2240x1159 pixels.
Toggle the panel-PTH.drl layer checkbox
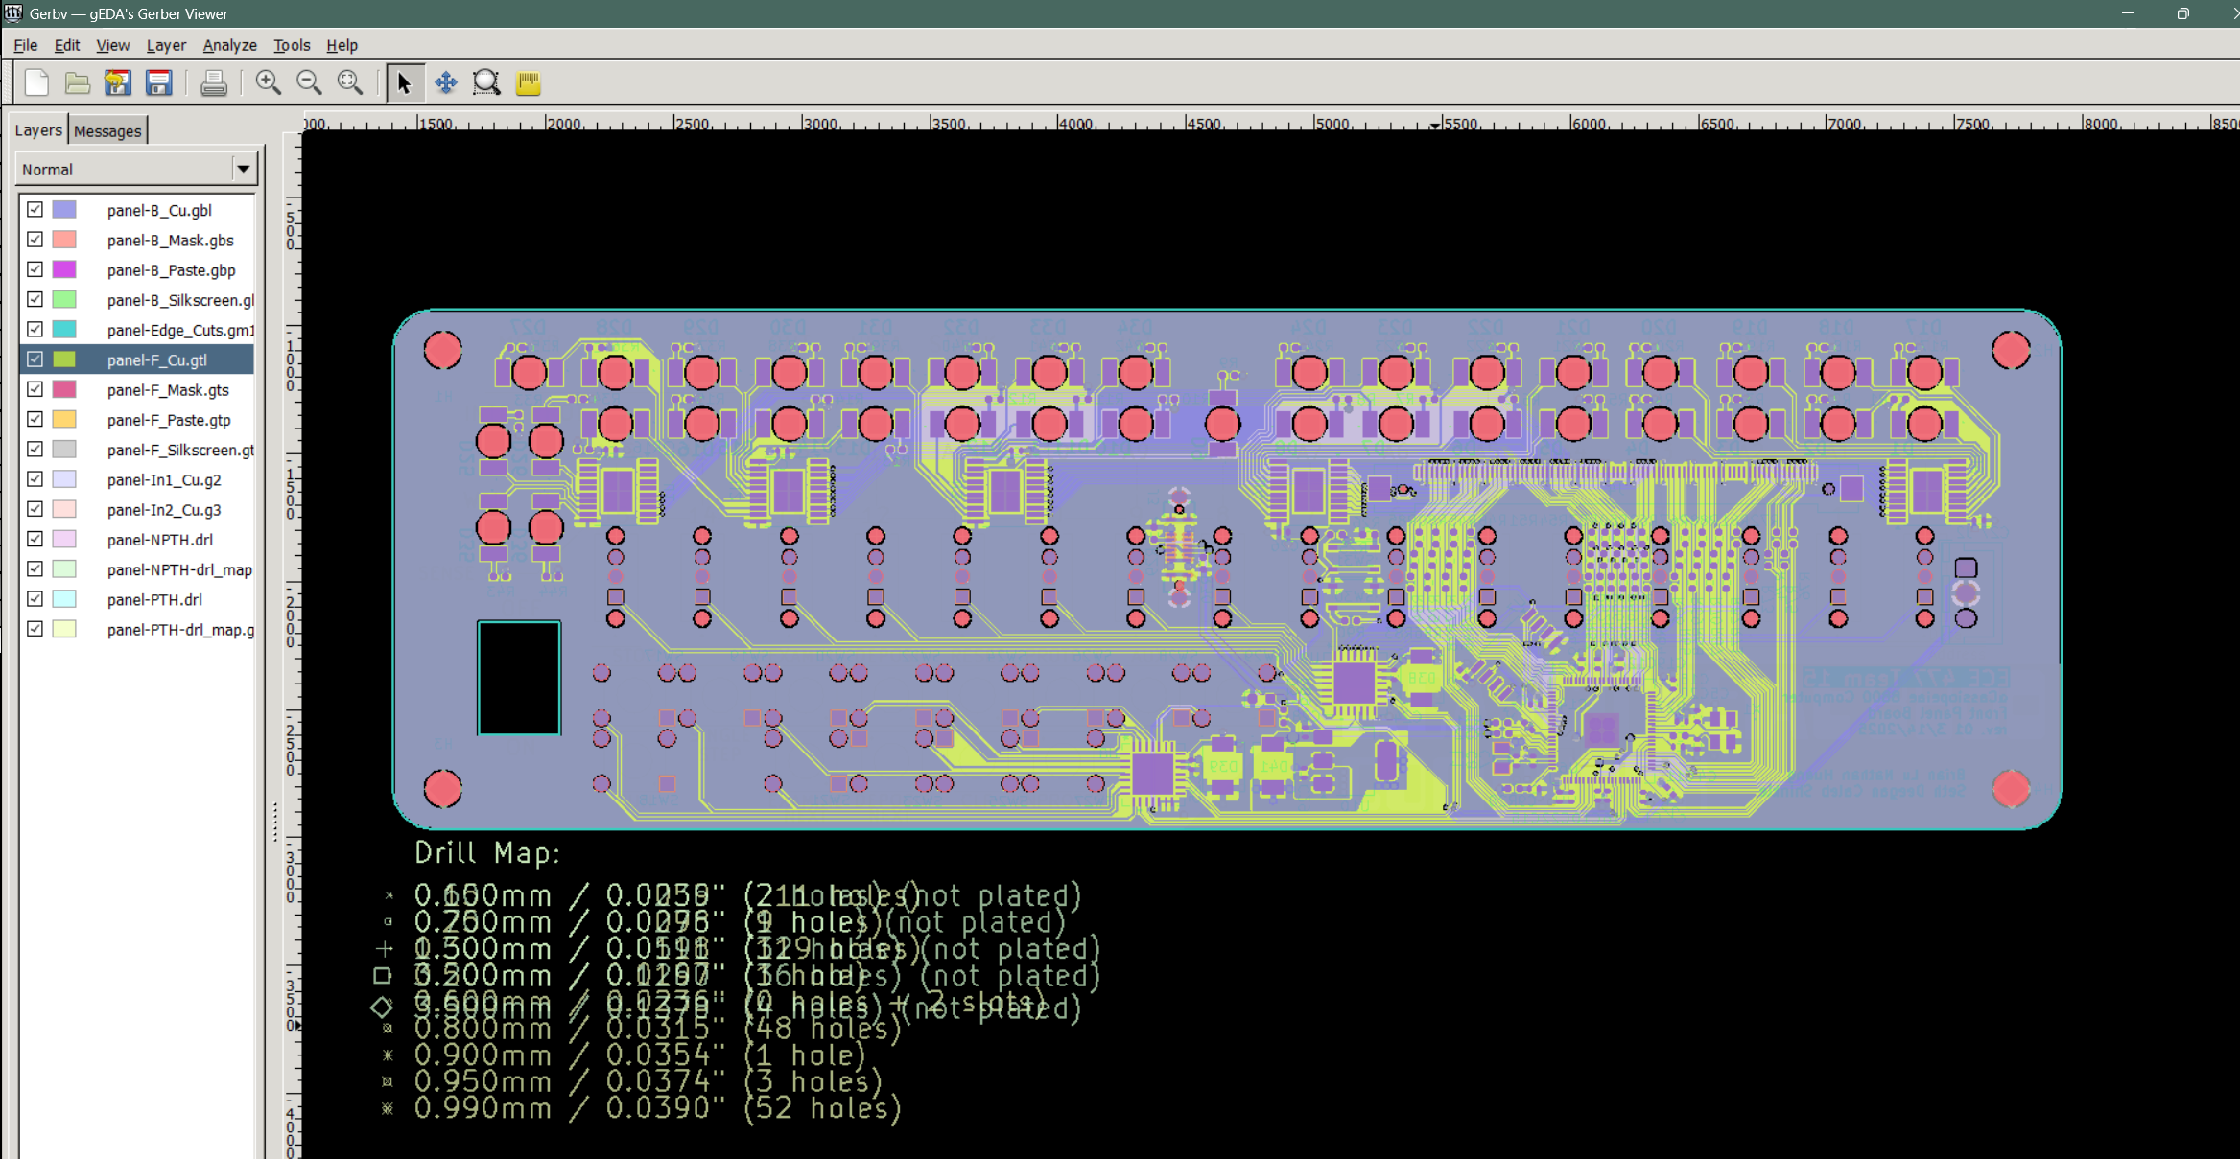[35, 599]
